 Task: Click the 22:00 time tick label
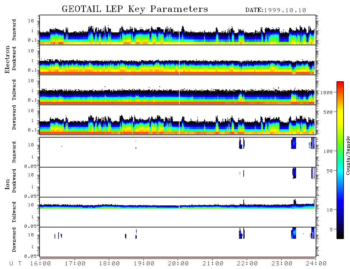pyautogui.click(x=247, y=264)
